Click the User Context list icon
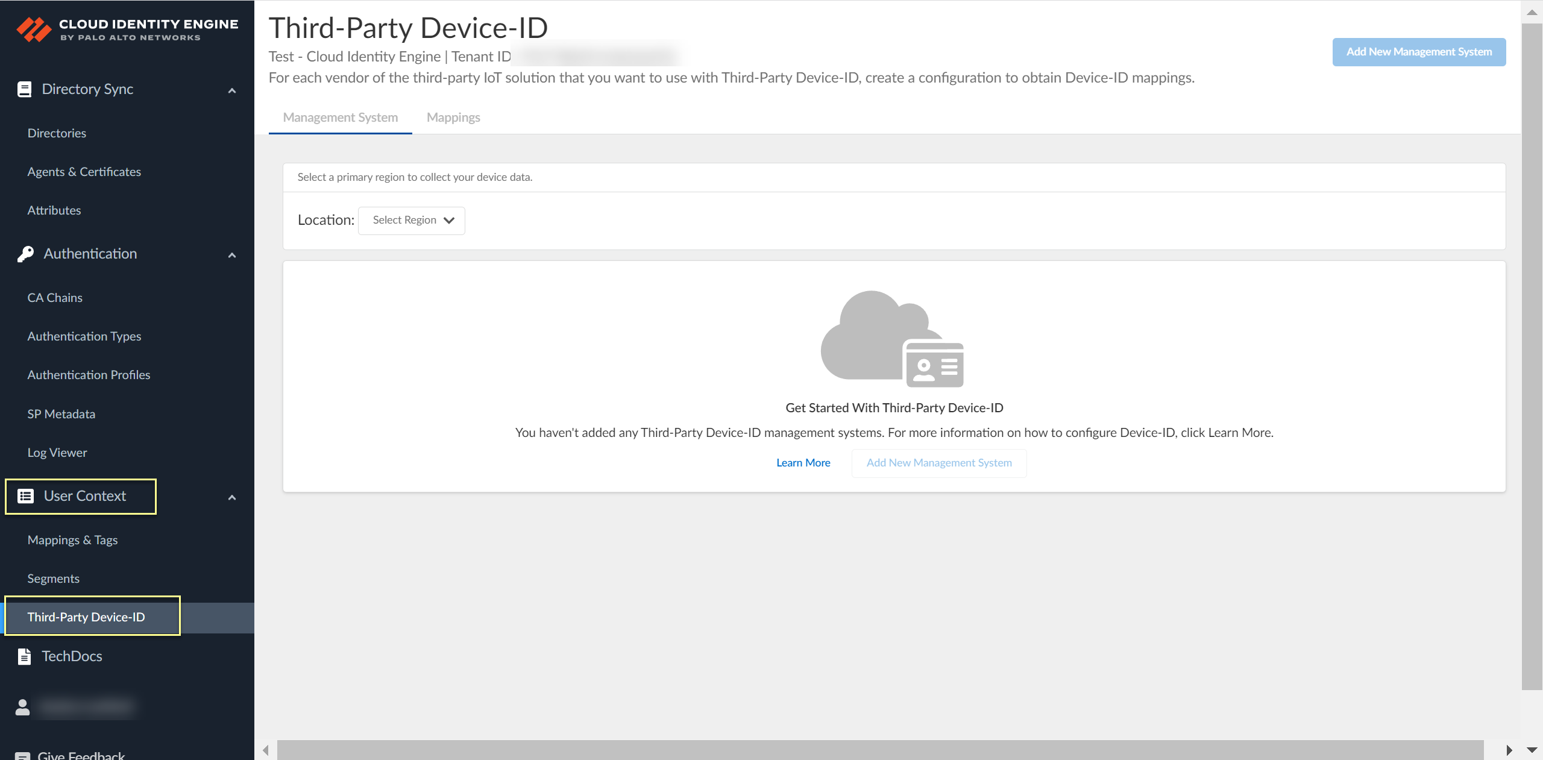Viewport: 1543px width, 760px height. click(25, 496)
